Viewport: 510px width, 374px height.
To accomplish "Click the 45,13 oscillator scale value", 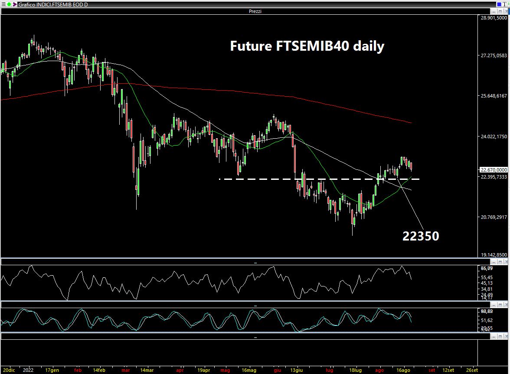I will [x=487, y=283].
